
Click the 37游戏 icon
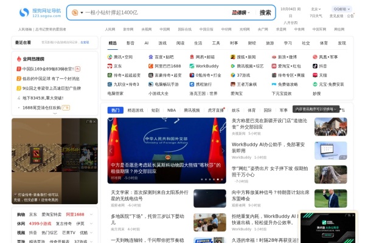coord(233,75)
